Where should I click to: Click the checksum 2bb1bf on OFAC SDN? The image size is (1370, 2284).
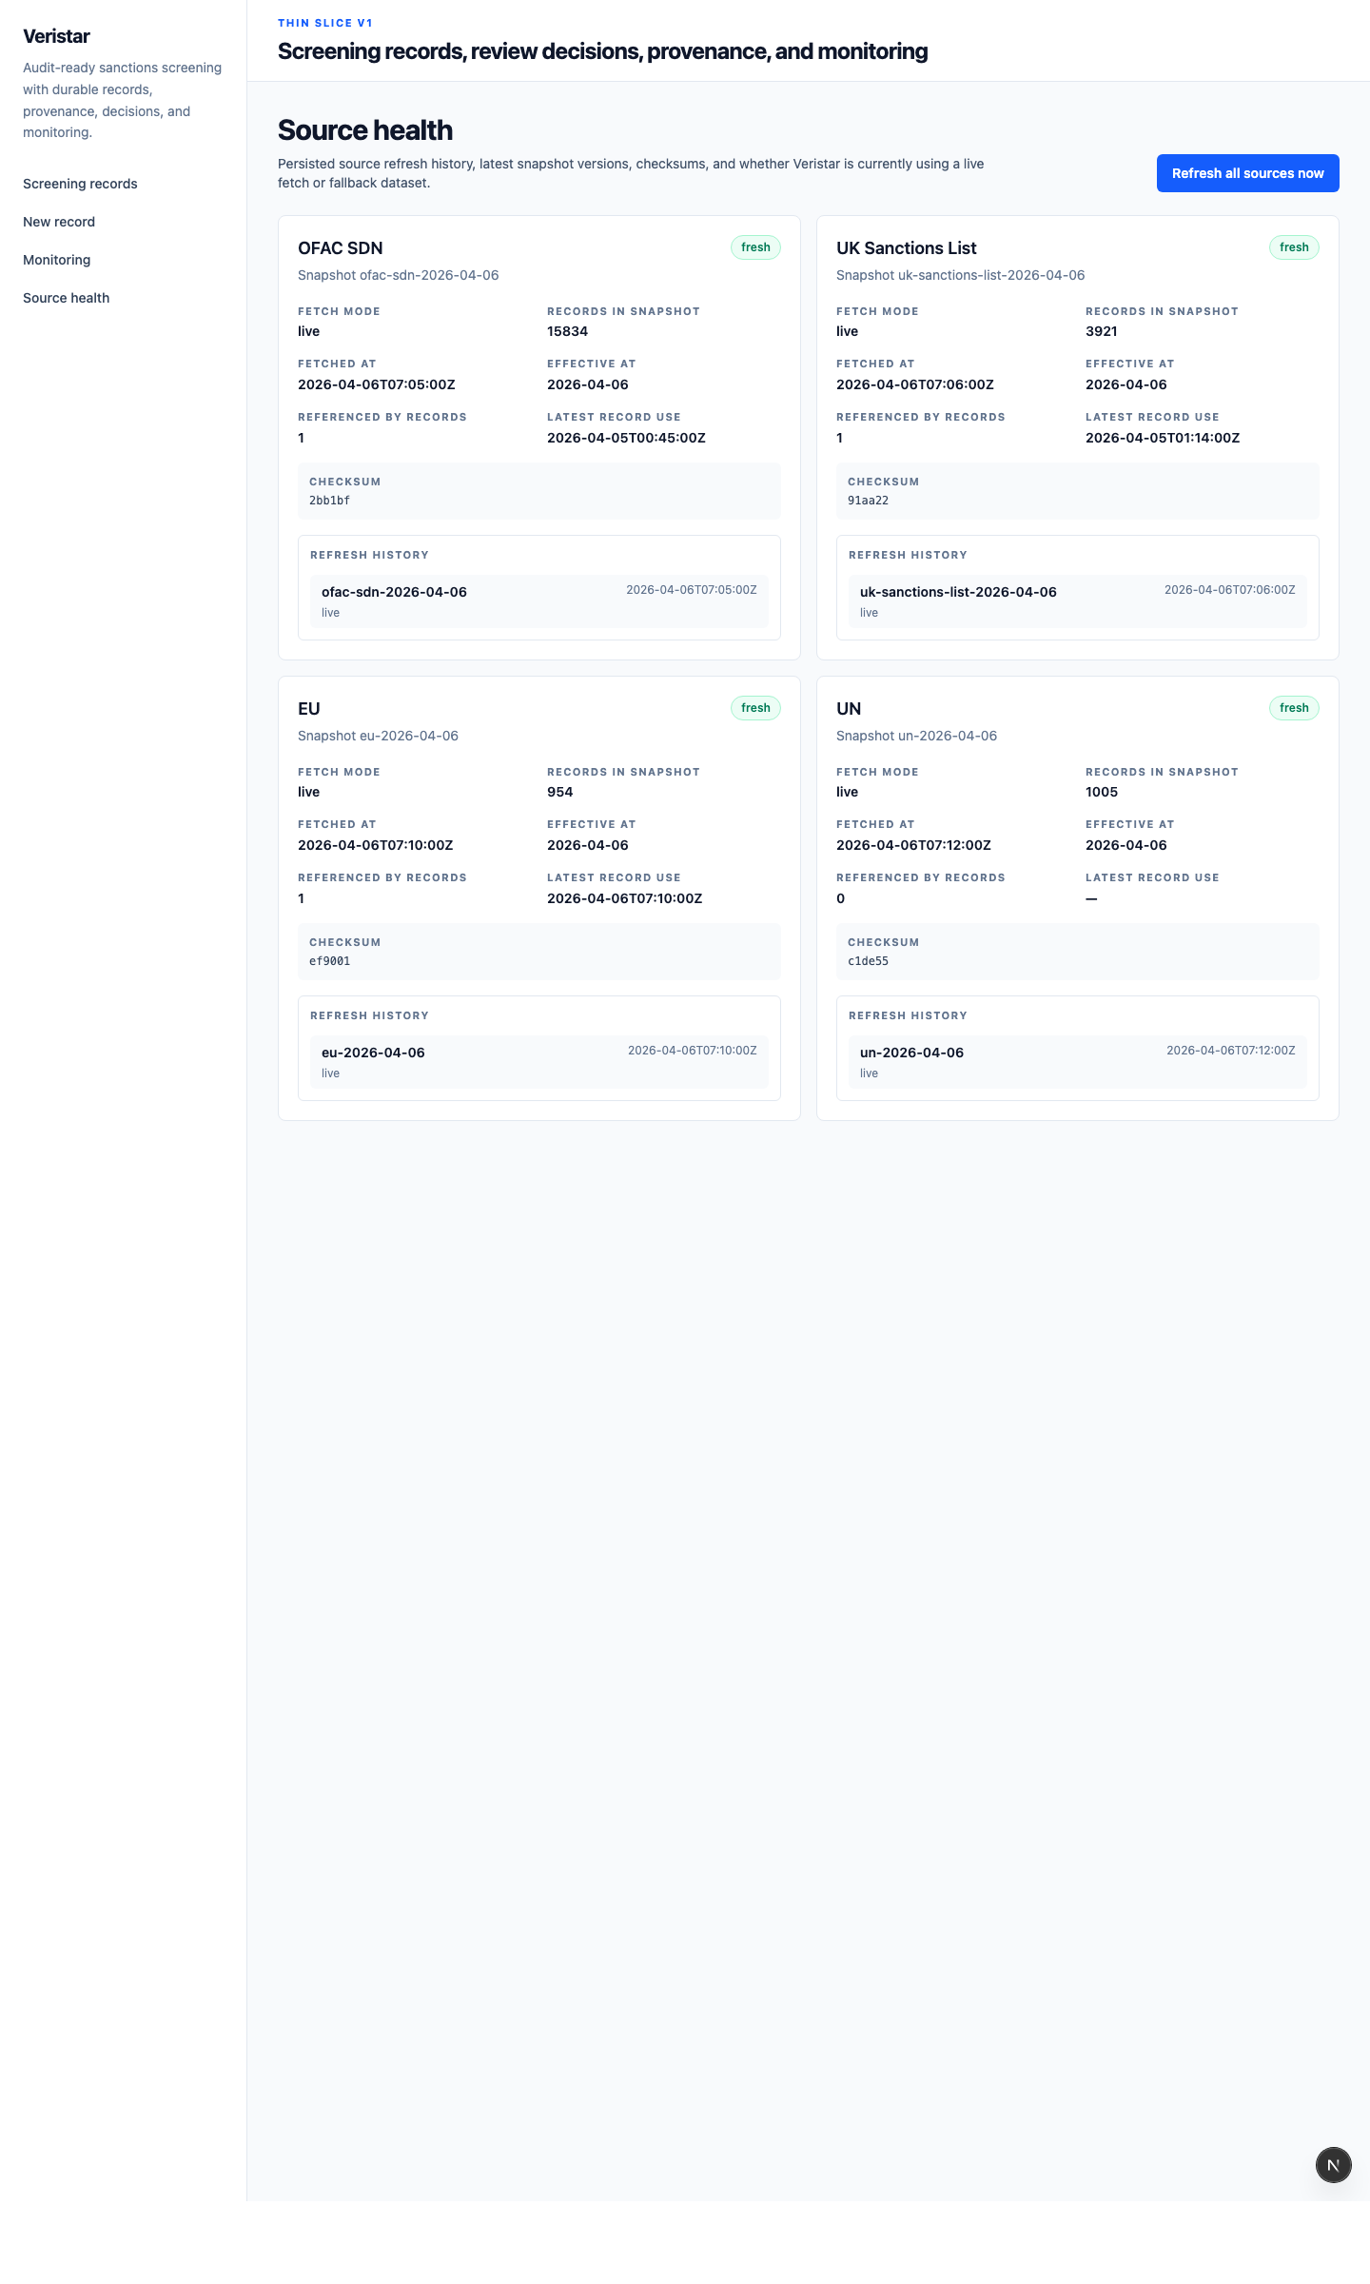[x=329, y=499]
